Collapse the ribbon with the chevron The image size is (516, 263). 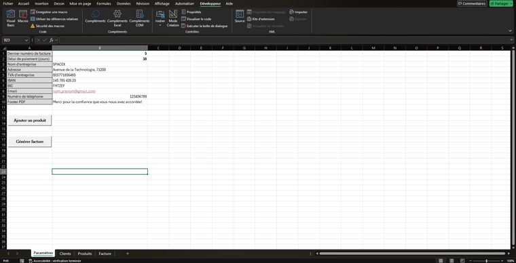(511, 31)
